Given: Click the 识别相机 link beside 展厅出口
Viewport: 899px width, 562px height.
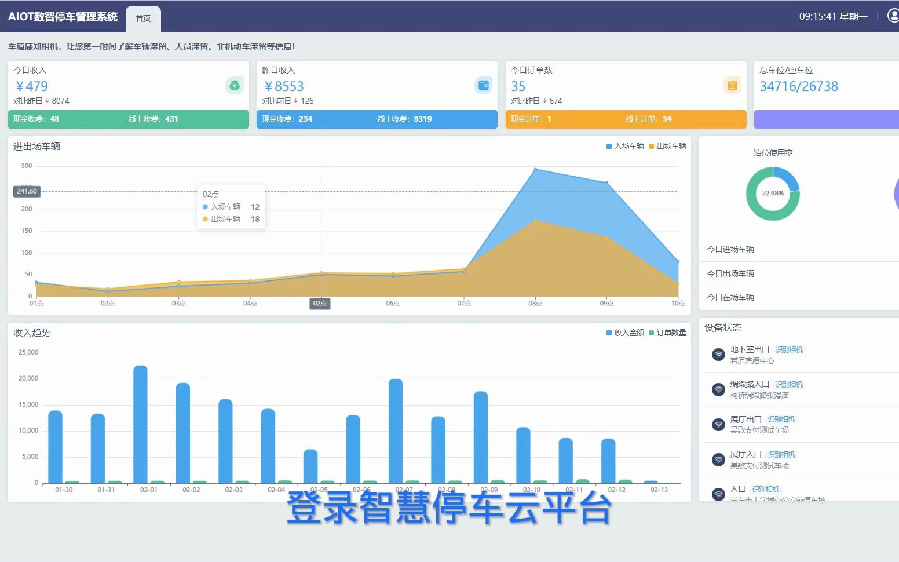Looking at the screenshot, I should click(x=781, y=419).
